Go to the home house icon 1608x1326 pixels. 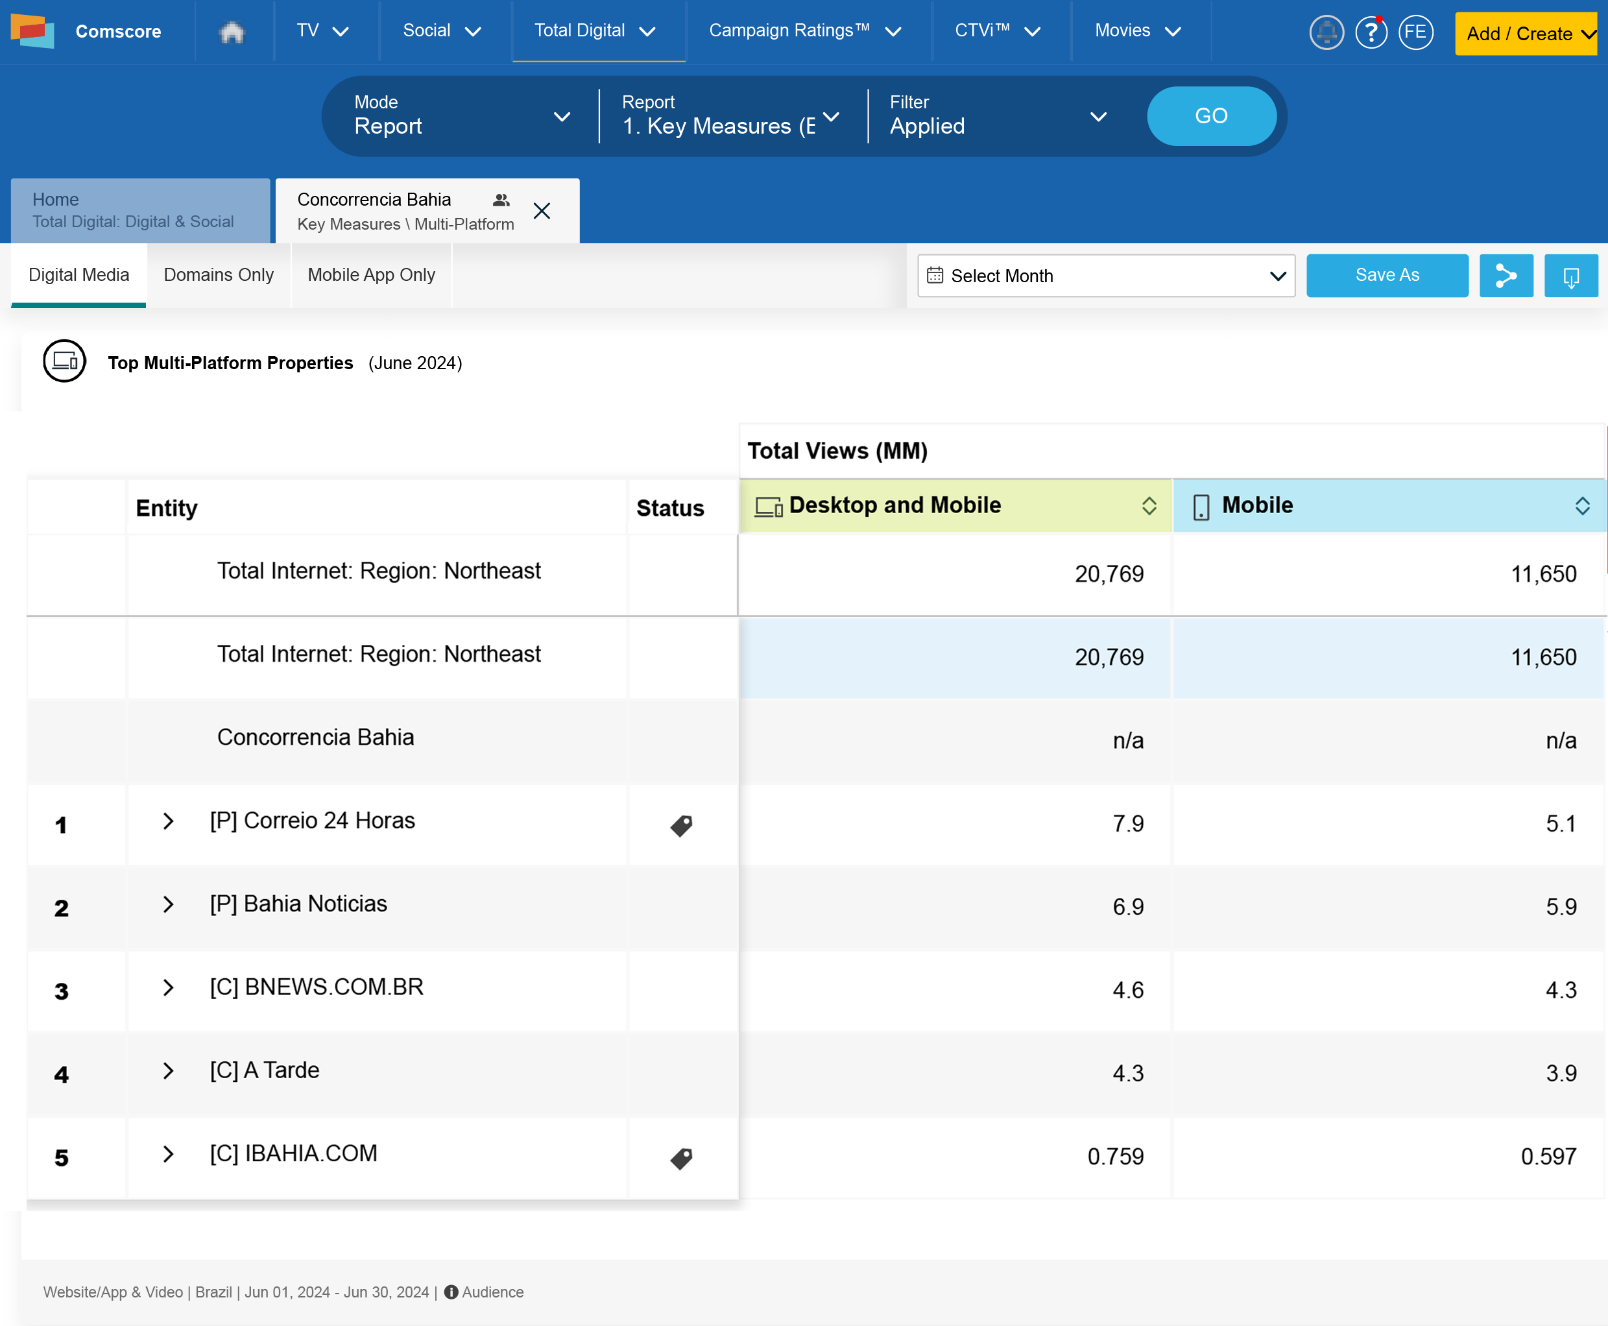[x=232, y=32]
